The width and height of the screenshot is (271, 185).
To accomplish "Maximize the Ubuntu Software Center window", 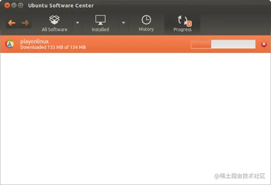I will [x=20, y=5].
